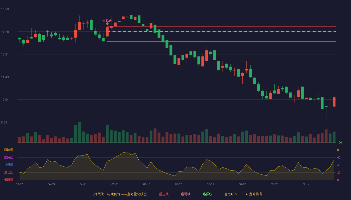
Task: Click the yellow dashed 主力成本 legend swatch
Action: coord(222,194)
